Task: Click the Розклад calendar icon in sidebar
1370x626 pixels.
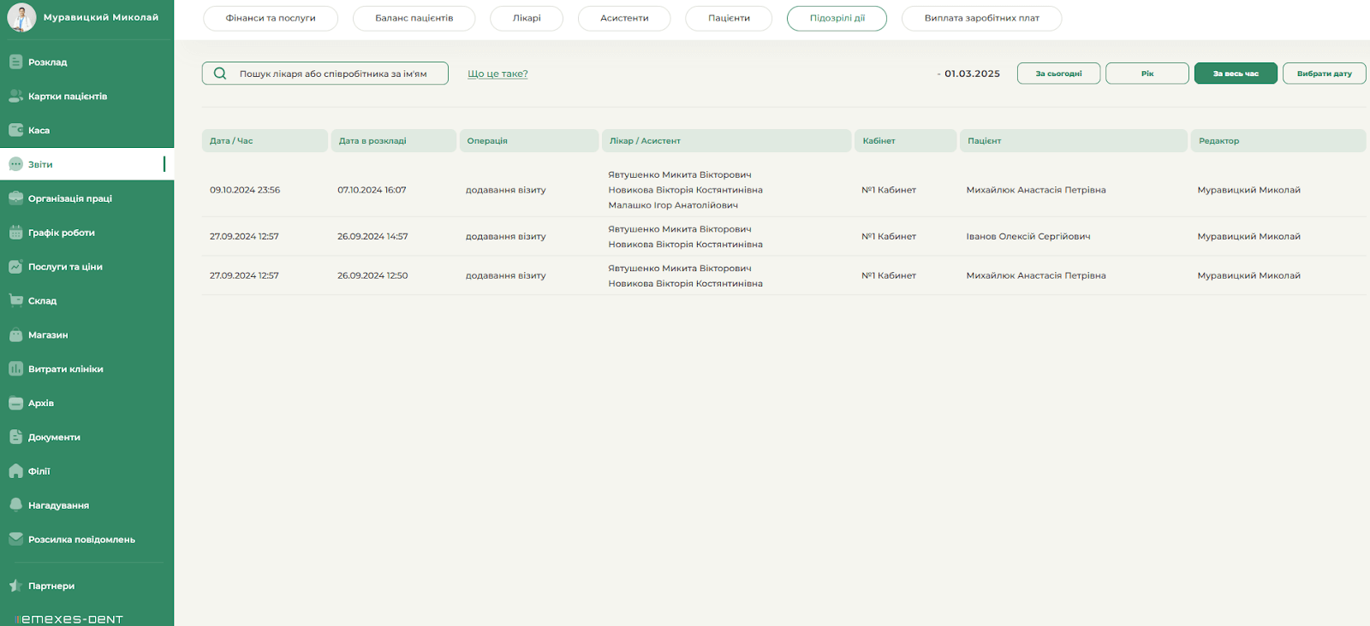Action: (x=15, y=62)
